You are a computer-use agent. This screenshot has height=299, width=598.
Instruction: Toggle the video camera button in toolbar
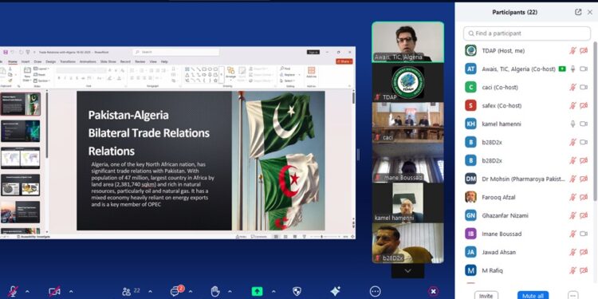[54, 292]
